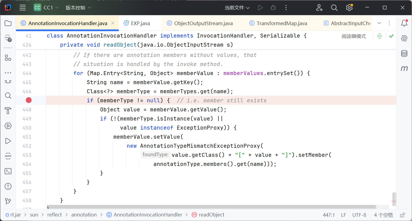Open the Maven tool window
The height and width of the screenshot is (221, 412).
point(404,69)
